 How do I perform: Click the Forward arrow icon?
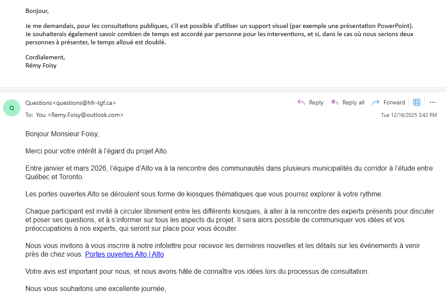click(x=375, y=102)
